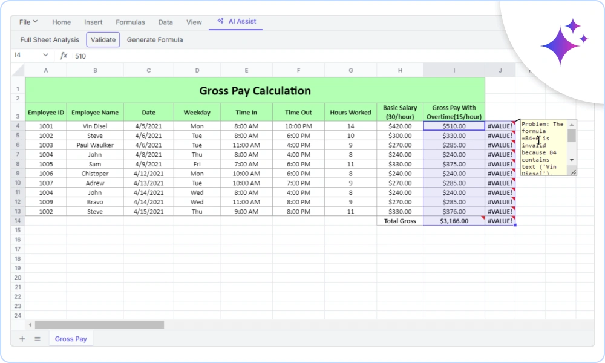
Task: Click inside the formula bar showing 510
Action: click(x=121, y=56)
